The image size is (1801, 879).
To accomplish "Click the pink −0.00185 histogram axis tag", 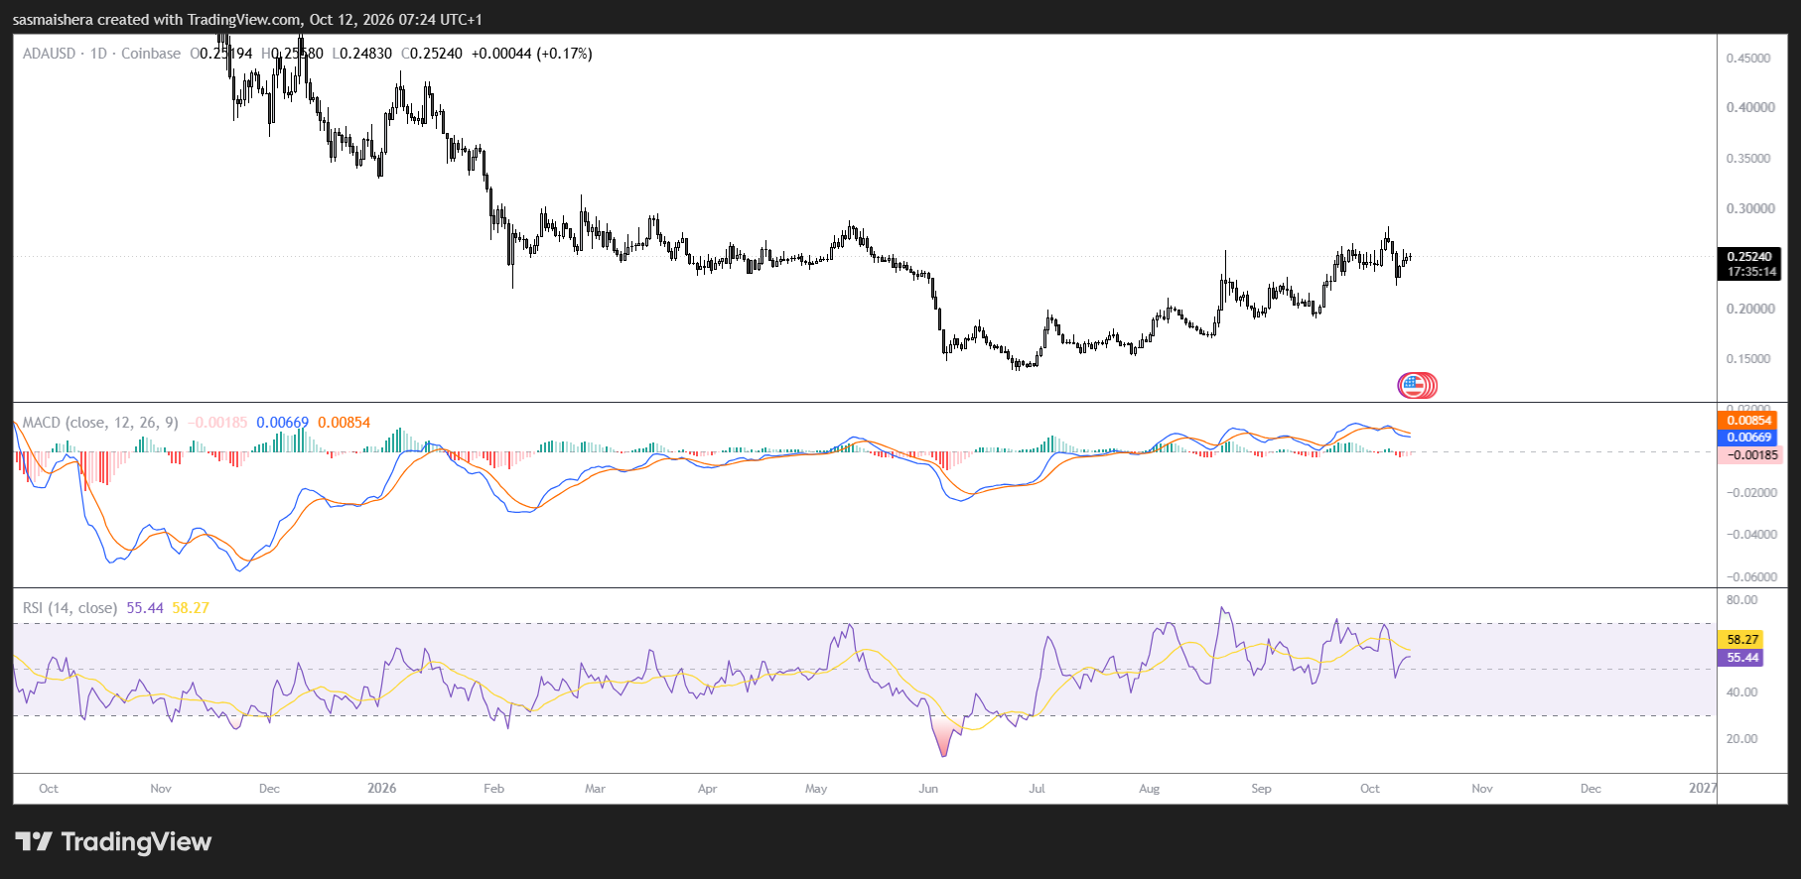I will (1749, 455).
